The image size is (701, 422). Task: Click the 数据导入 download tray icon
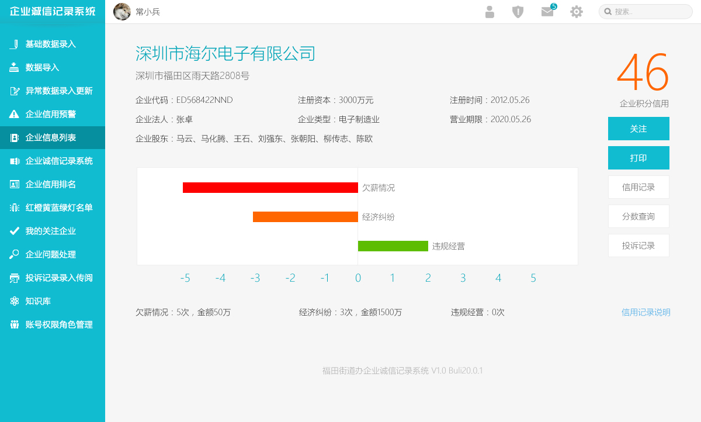(x=15, y=67)
